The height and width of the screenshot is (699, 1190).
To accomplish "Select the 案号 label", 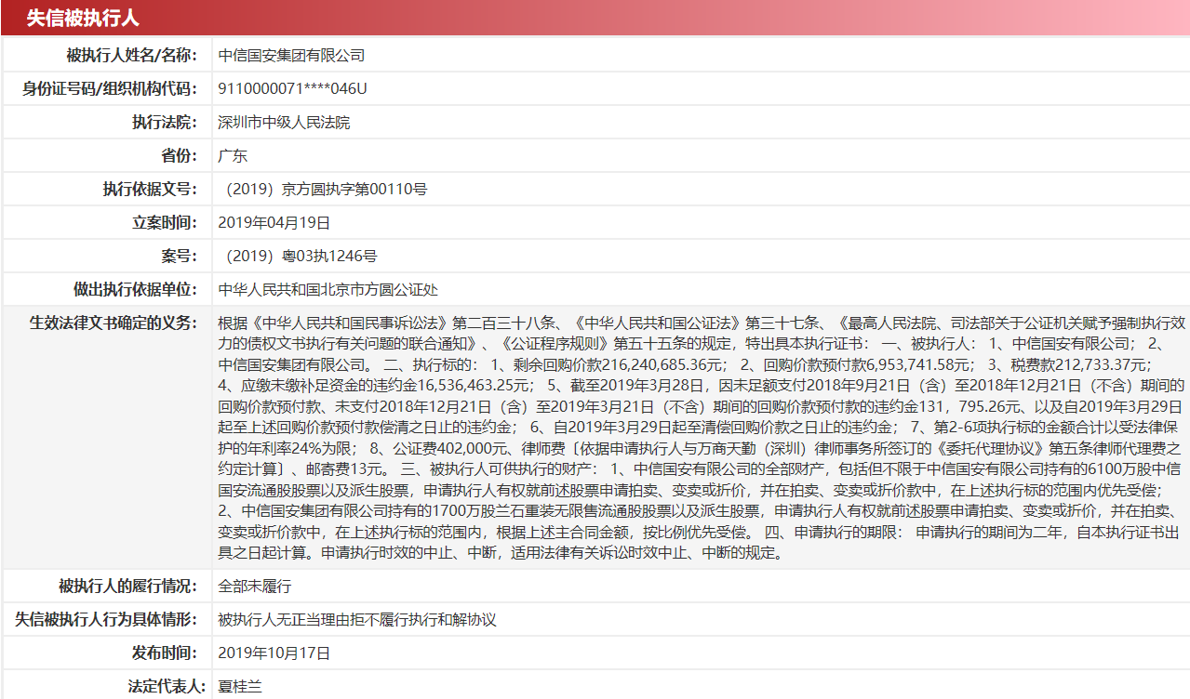I will point(180,257).
